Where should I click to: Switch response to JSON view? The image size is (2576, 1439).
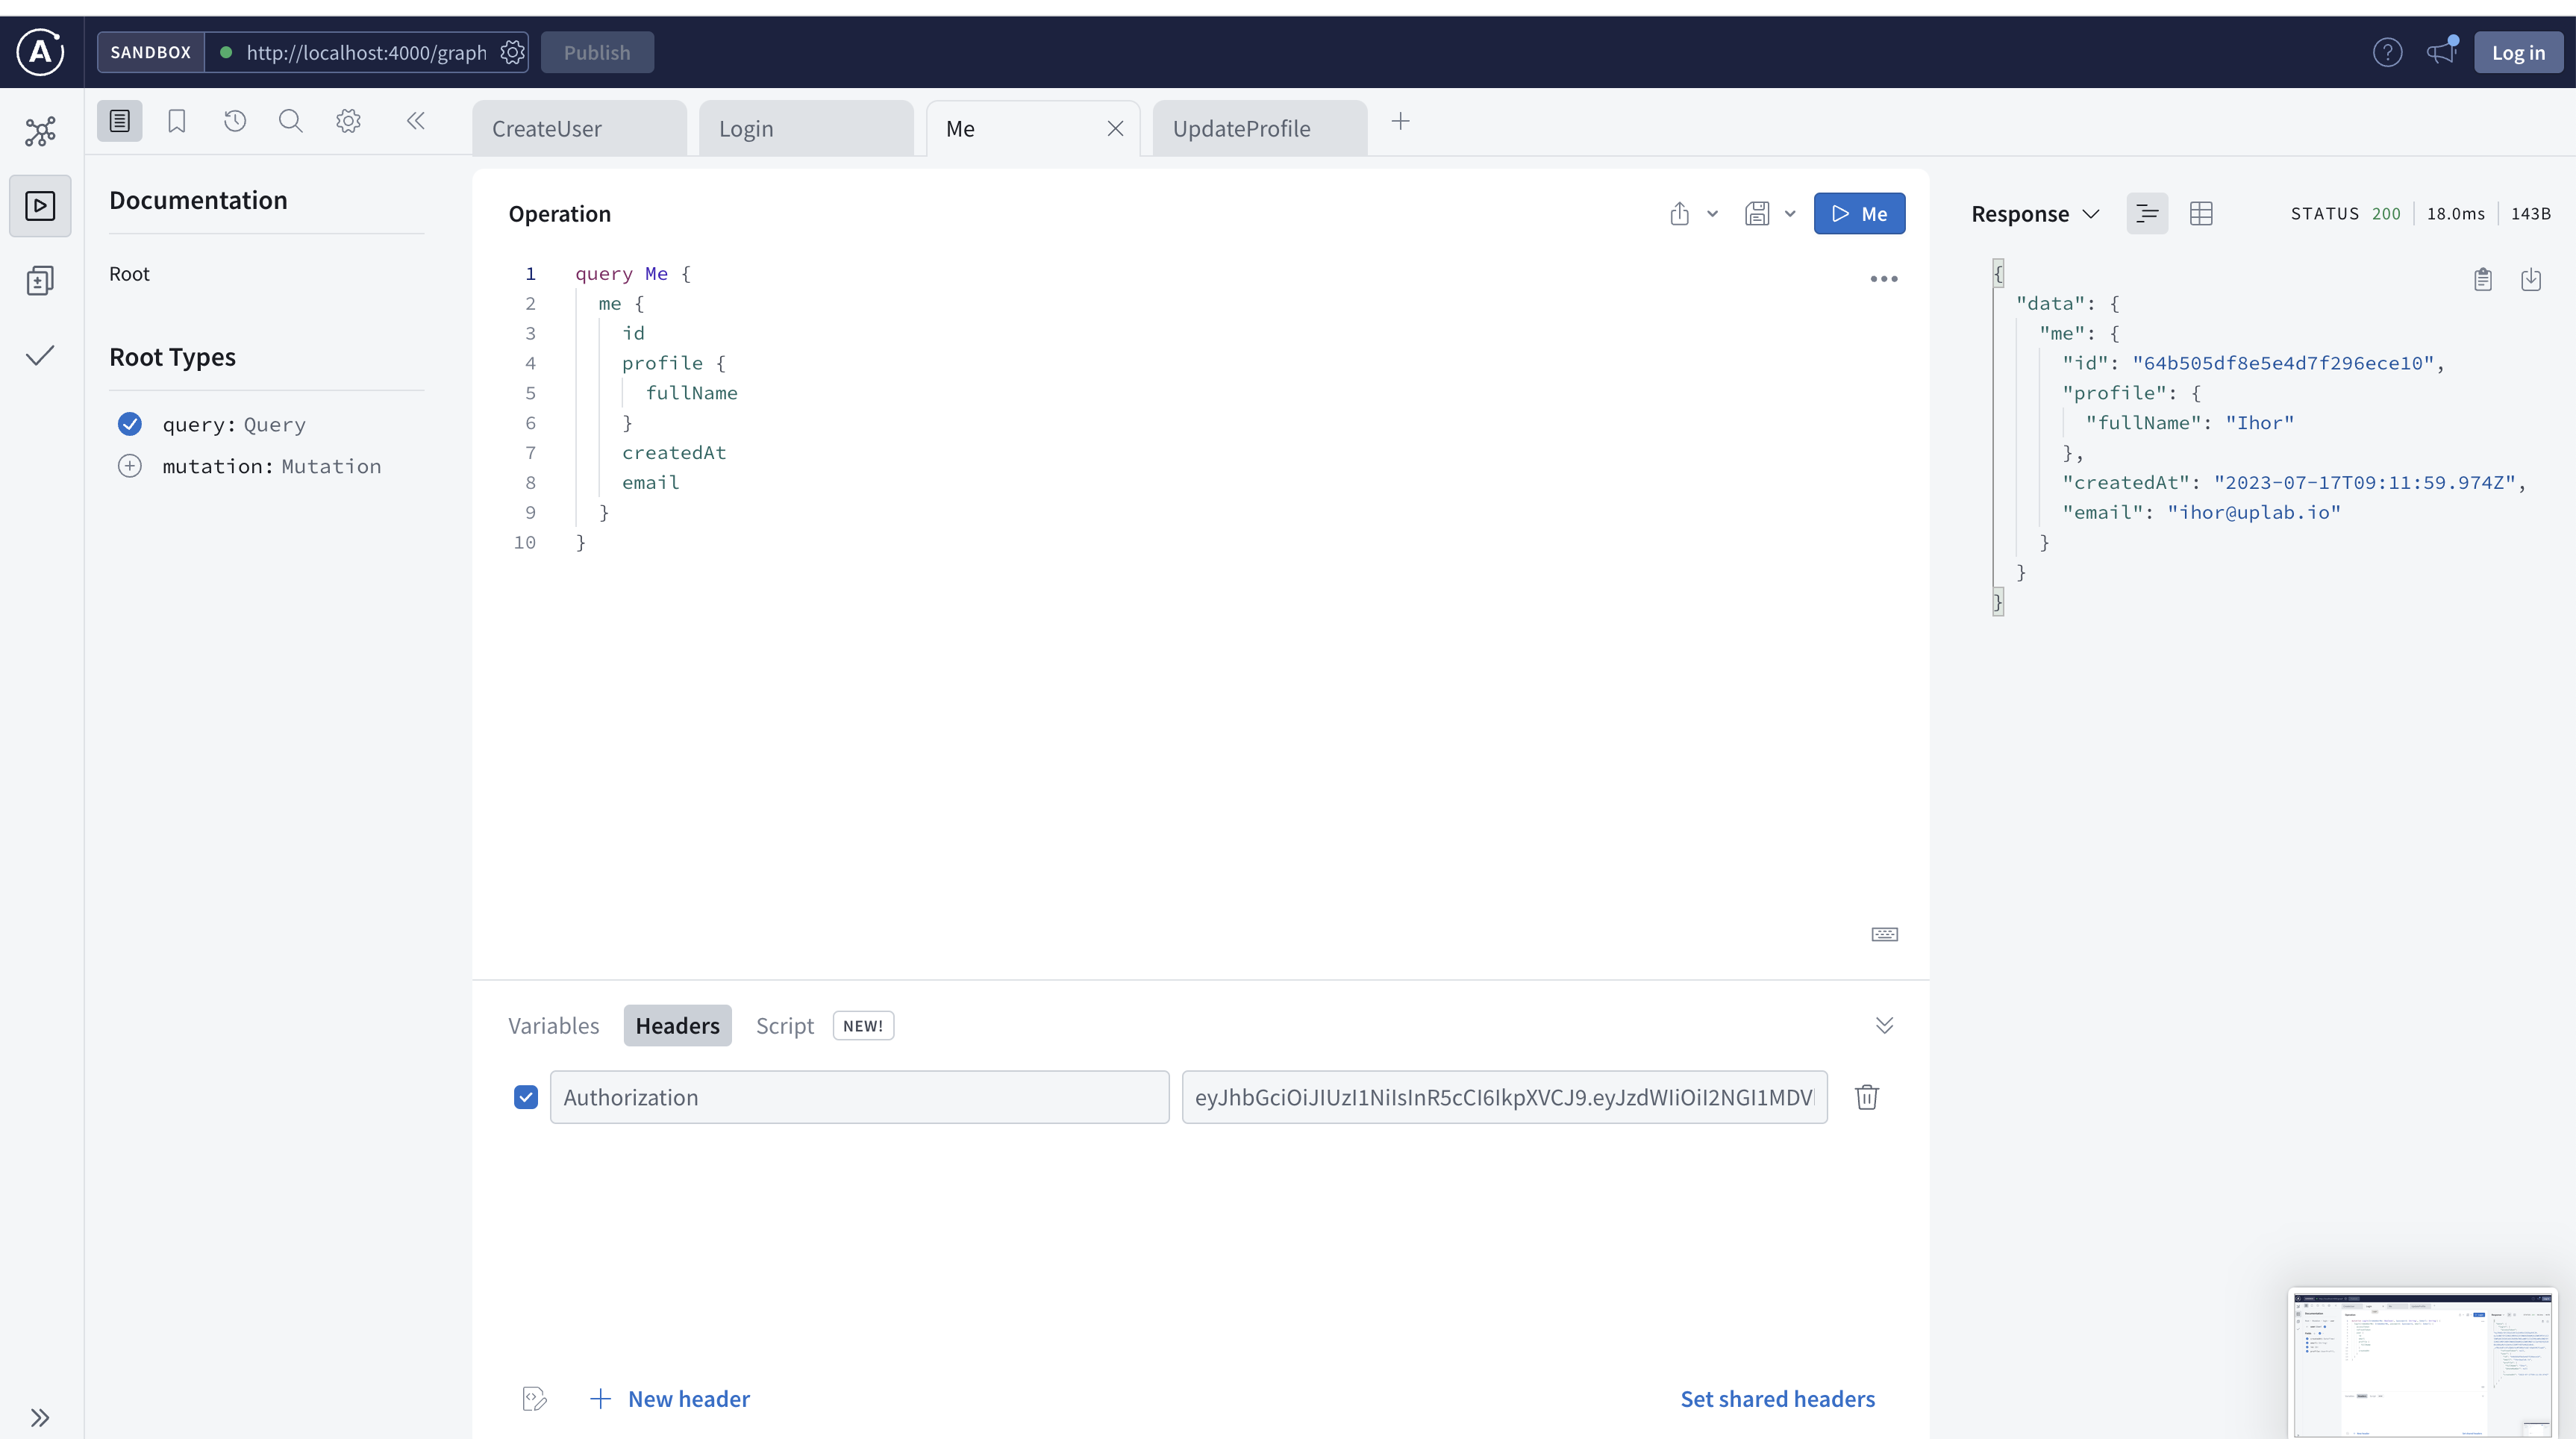point(2147,213)
